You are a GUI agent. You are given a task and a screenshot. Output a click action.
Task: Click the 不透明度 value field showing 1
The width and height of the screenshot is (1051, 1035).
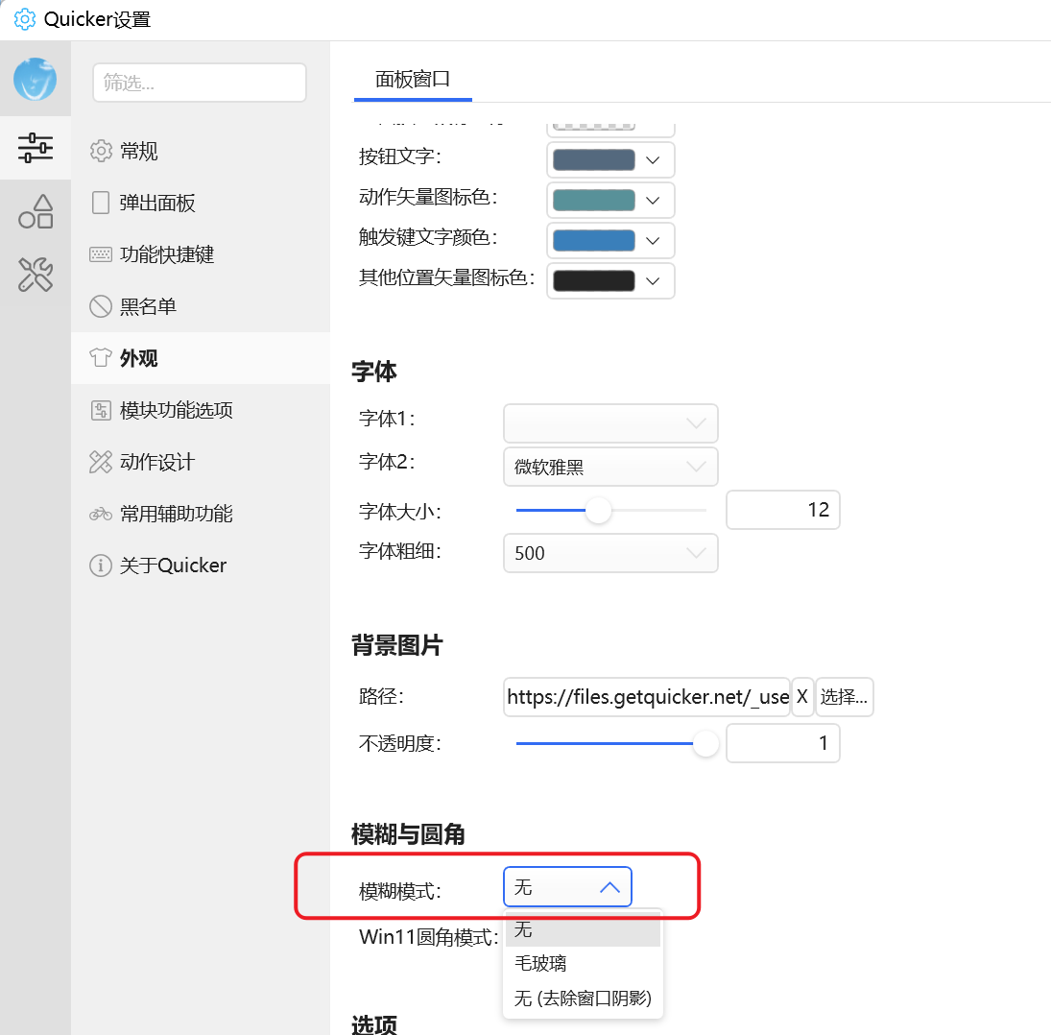(x=783, y=743)
